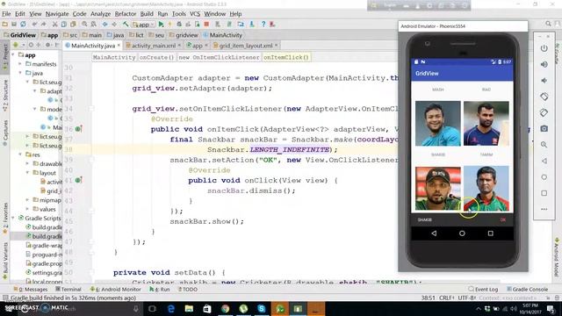Open the VCS menu
The image size is (562, 316).
[x=195, y=14]
